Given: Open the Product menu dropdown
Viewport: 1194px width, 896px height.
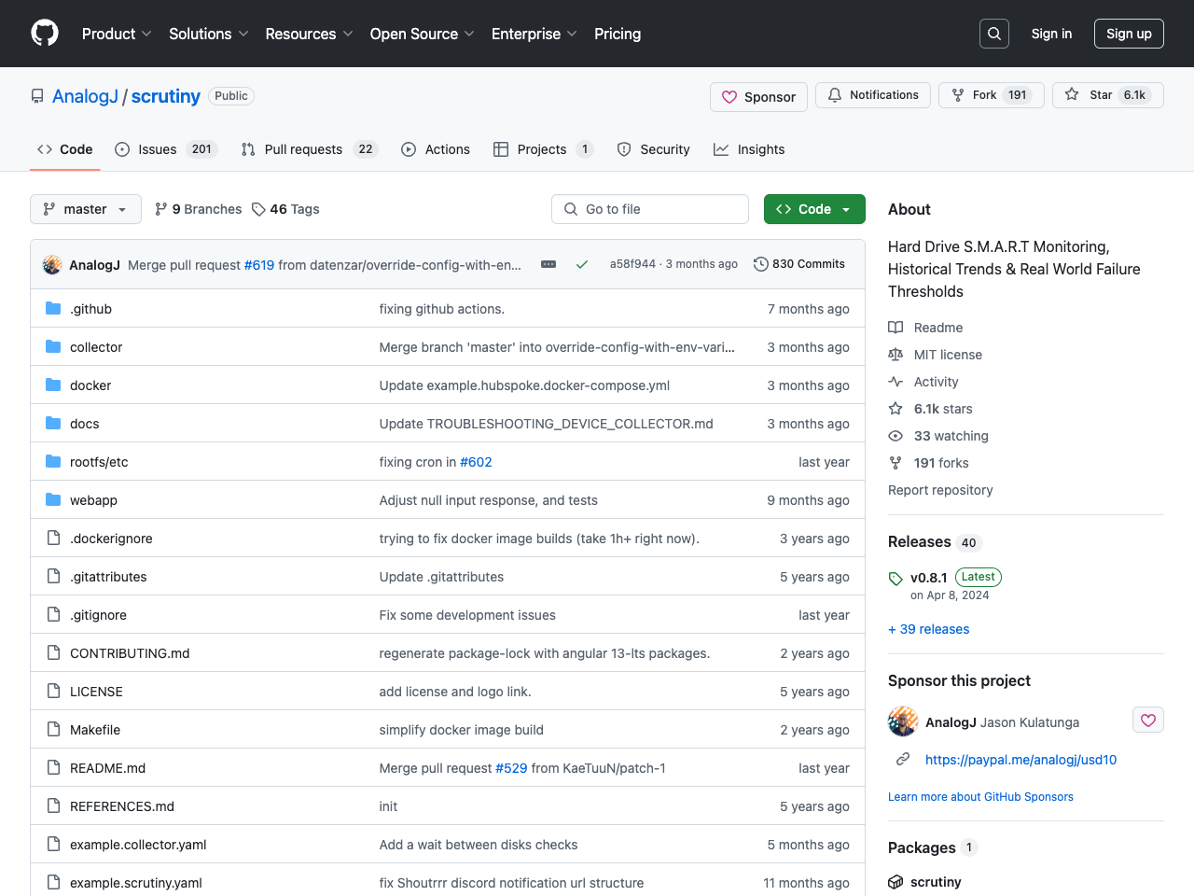Looking at the screenshot, I should [x=117, y=34].
